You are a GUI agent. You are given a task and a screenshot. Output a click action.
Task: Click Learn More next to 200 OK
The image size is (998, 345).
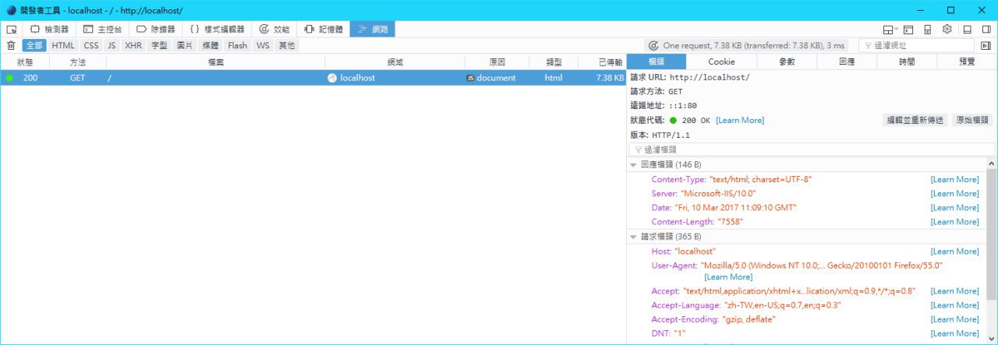click(x=740, y=121)
